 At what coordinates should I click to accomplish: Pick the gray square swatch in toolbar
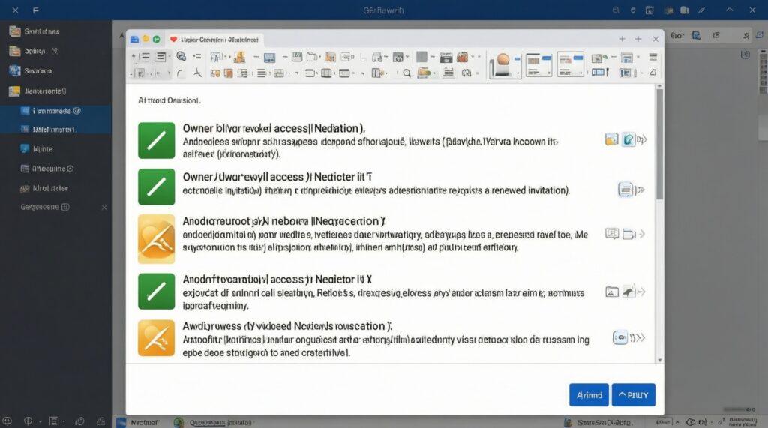coord(421,57)
